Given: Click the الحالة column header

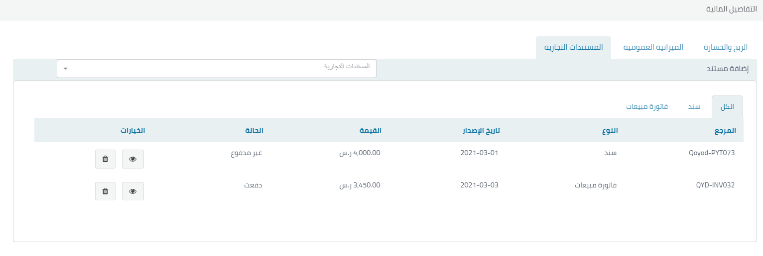Looking at the screenshot, I should (254, 130).
